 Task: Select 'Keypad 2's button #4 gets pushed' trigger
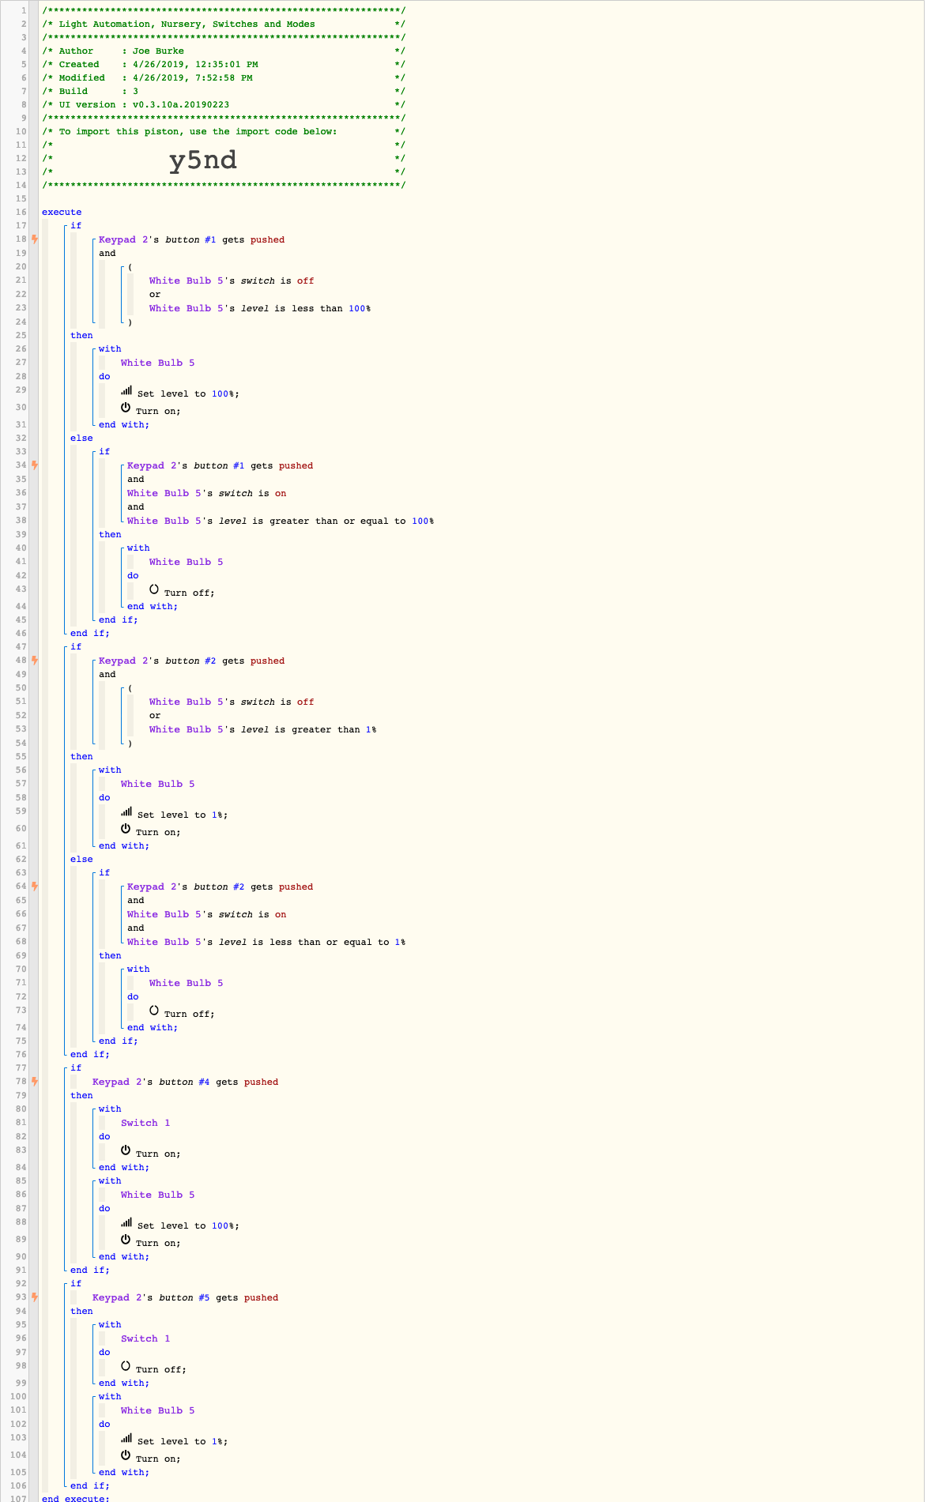pyautogui.click(x=185, y=1082)
